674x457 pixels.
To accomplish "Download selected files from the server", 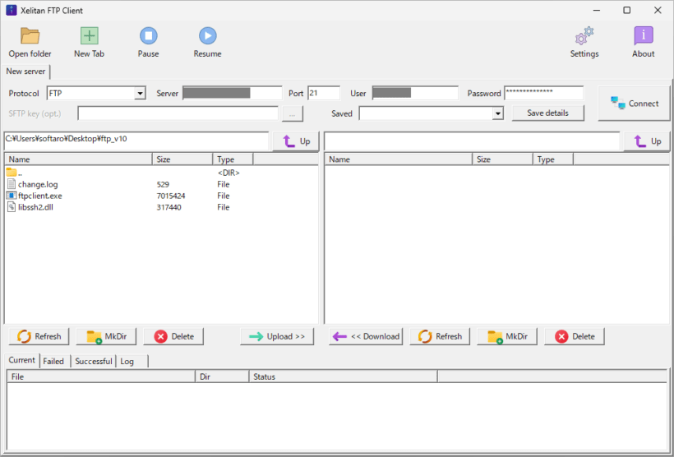I will pyautogui.click(x=366, y=337).
